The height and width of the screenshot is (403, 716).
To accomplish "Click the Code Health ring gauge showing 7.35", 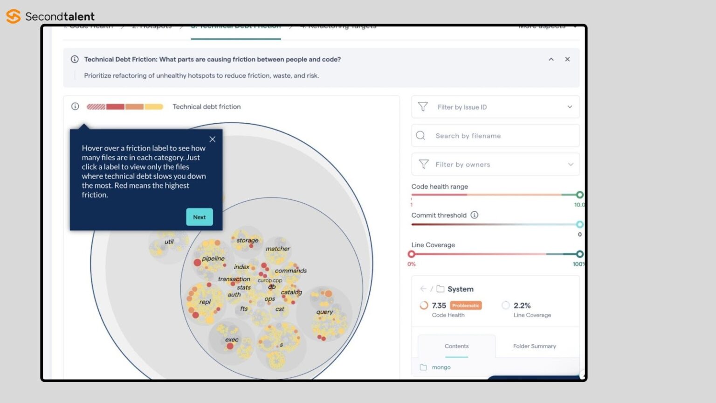I will pyautogui.click(x=423, y=306).
